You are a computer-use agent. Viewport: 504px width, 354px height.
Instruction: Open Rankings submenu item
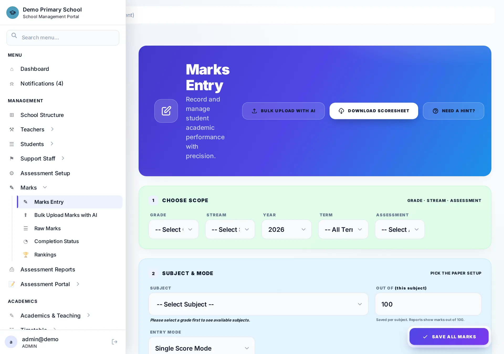(70, 255)
